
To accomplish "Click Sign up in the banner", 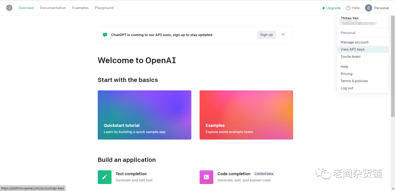I will (266, 35).
